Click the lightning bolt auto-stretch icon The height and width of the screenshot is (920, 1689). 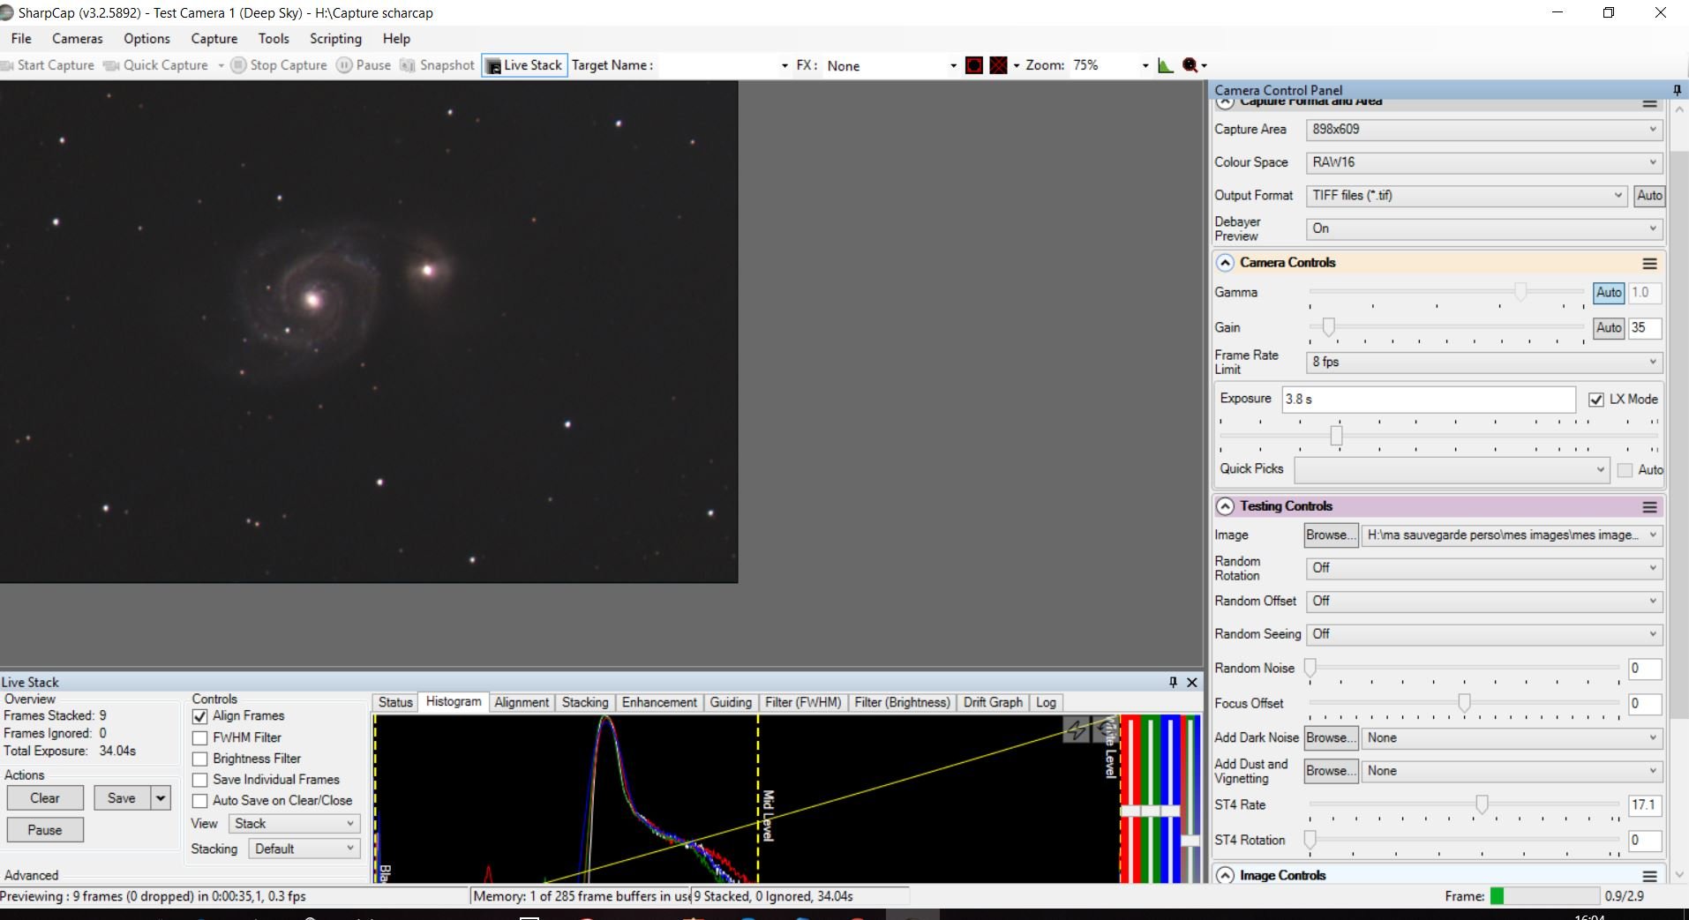coord(1077,729)
